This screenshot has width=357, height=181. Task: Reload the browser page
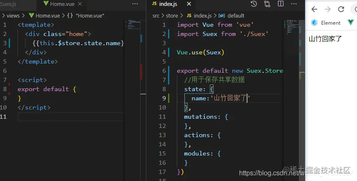[341, 9]
